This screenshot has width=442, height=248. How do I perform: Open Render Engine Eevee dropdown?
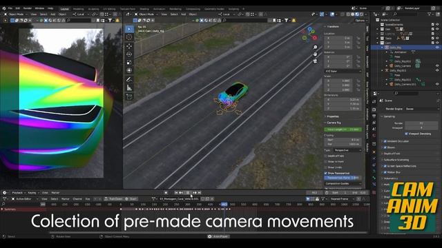(x=422, y=109)
